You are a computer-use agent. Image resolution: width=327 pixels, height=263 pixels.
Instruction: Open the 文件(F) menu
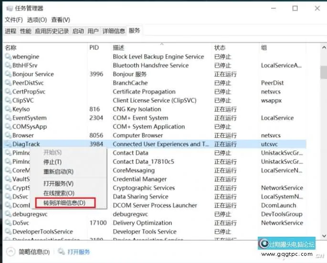14,20
